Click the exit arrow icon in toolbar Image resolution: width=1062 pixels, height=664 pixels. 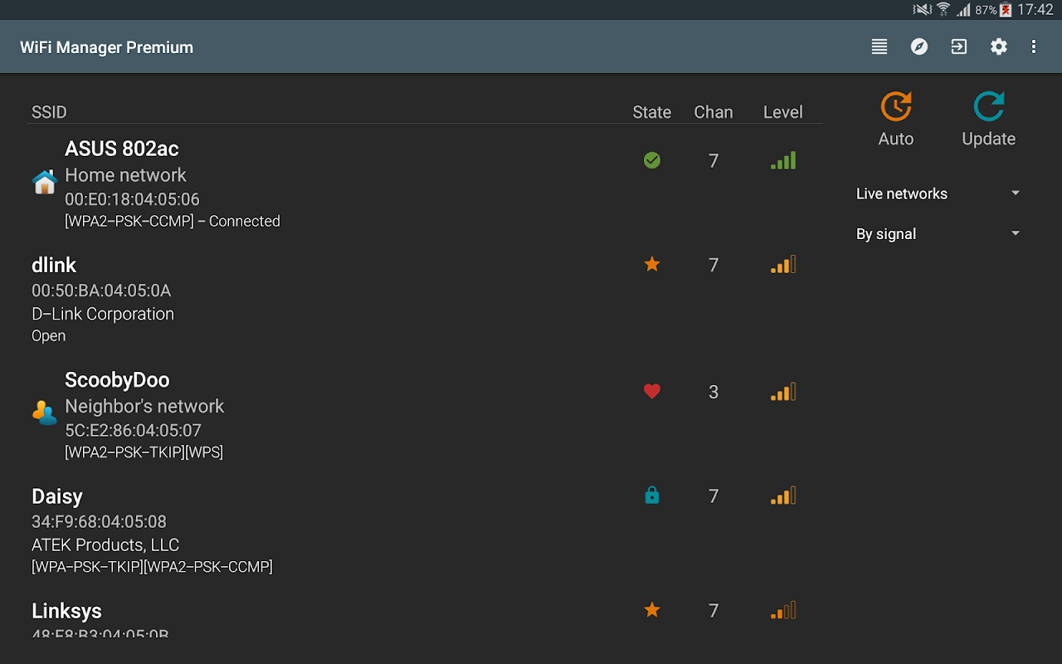tap(959, 47)
